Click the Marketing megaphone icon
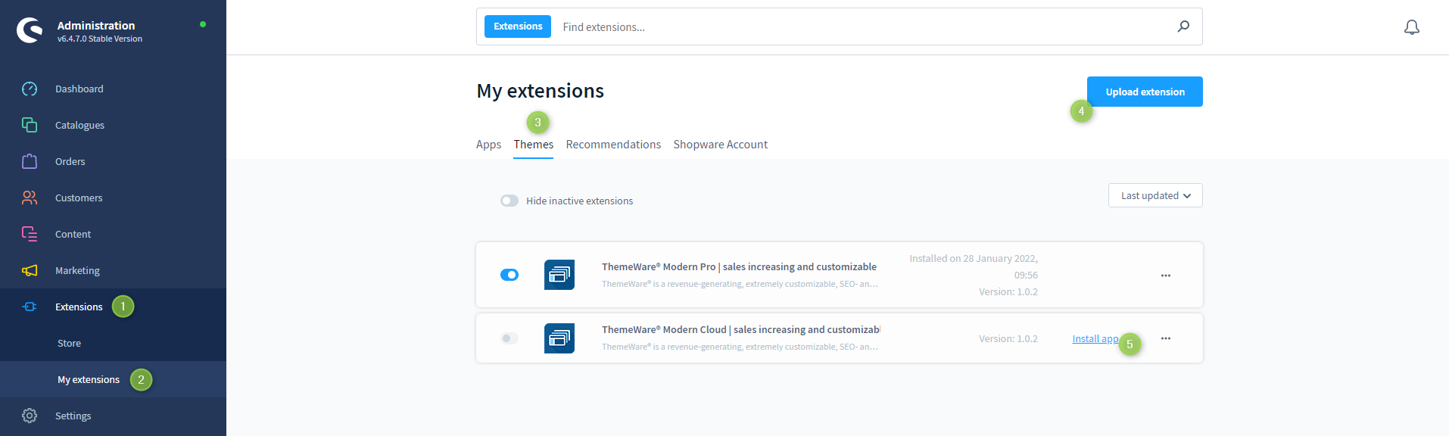The image size is (1449, 436). (30, 270)
